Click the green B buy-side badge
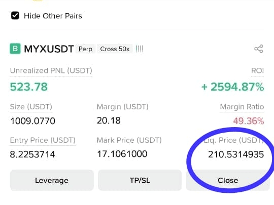 click(x=15, y=49)
